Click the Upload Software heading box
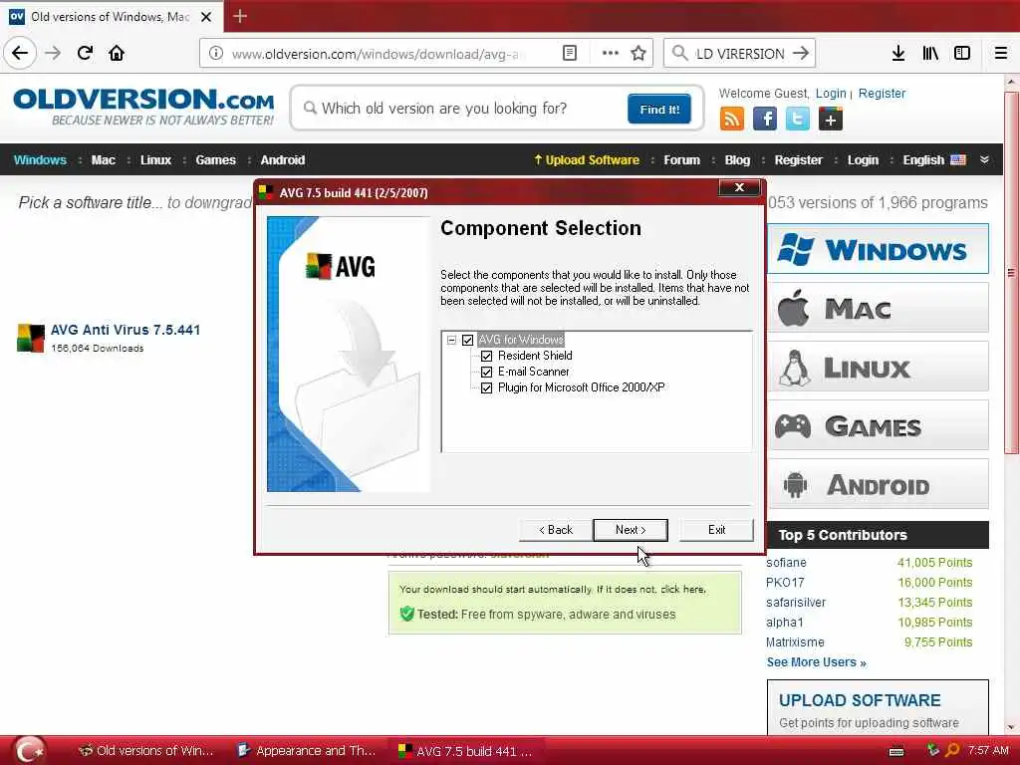This screenshot has width=1020, height=765. (878, 708)
